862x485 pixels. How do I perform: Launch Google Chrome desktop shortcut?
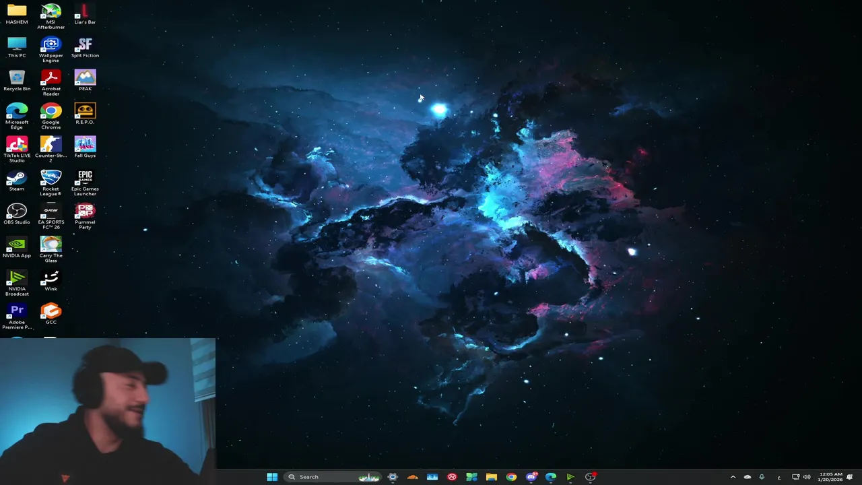[51, 116]
